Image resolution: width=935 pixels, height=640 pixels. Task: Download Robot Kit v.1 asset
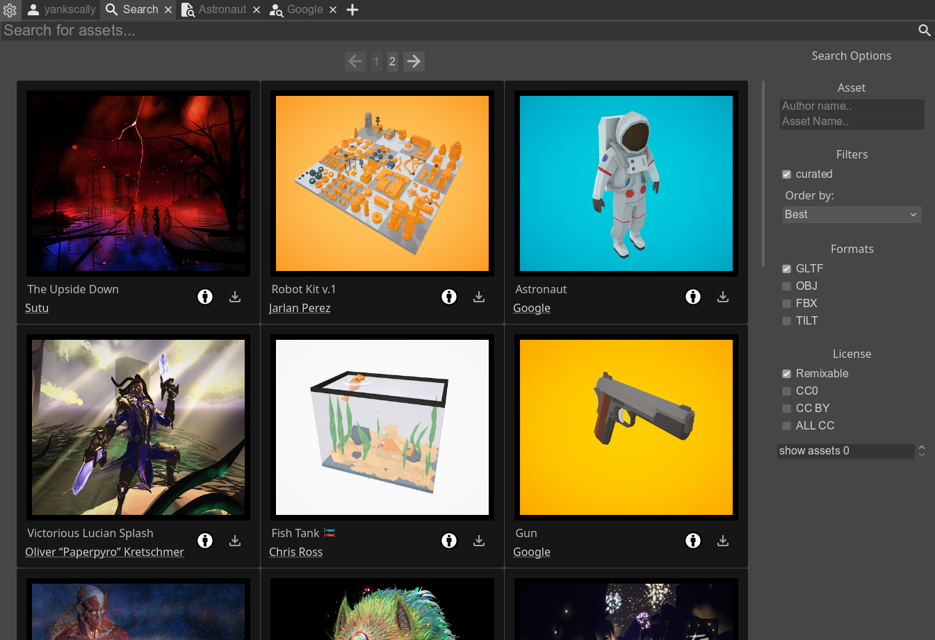pyautogui.click(x=479, y=297)
